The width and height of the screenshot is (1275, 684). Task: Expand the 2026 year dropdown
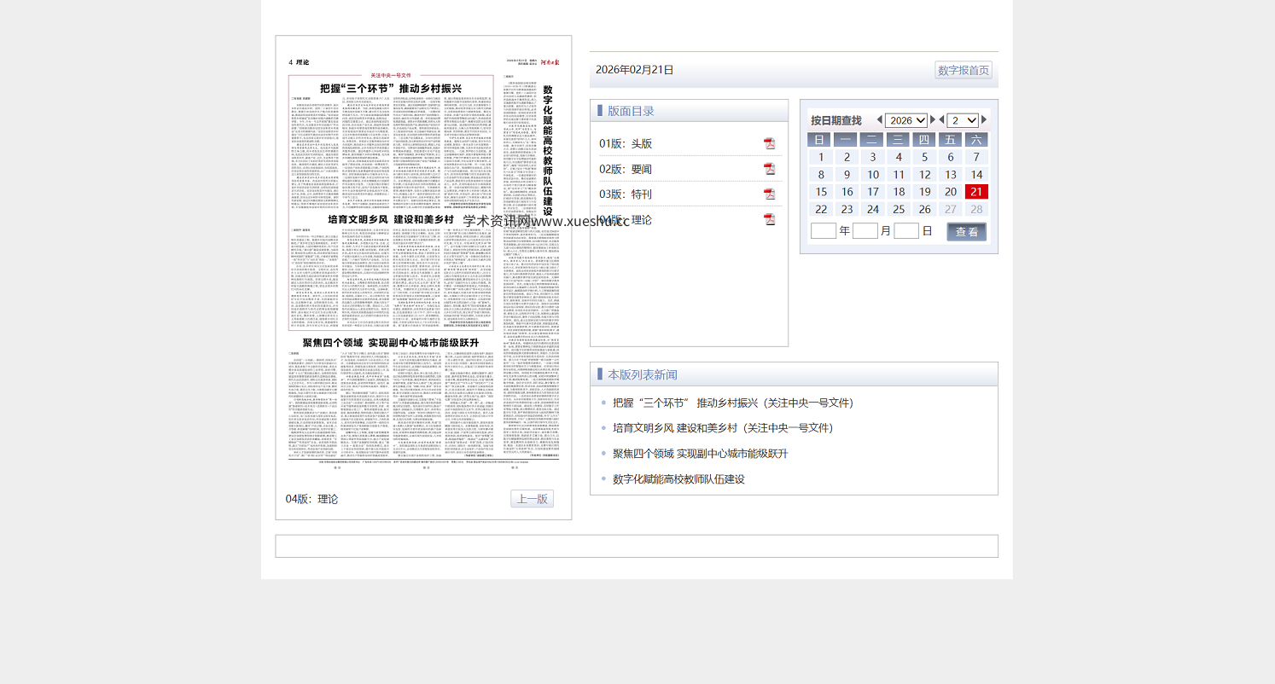click(x=905, y=120)
